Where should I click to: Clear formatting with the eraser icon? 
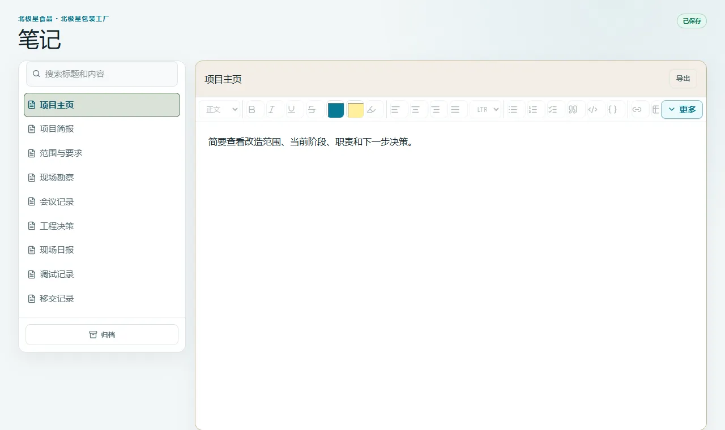[372, 110]
